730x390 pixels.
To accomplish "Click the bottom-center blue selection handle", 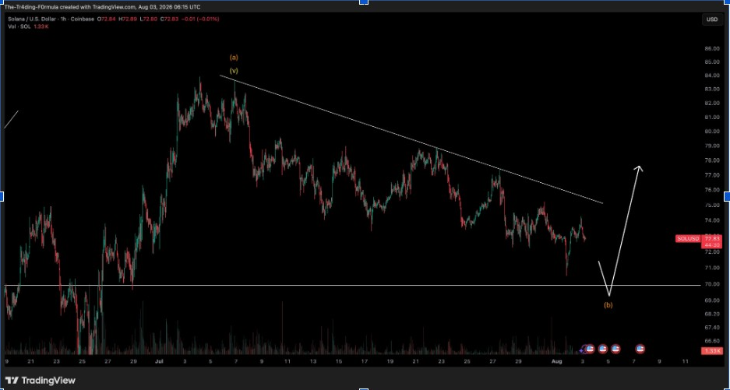I will (x=364, y=388).
